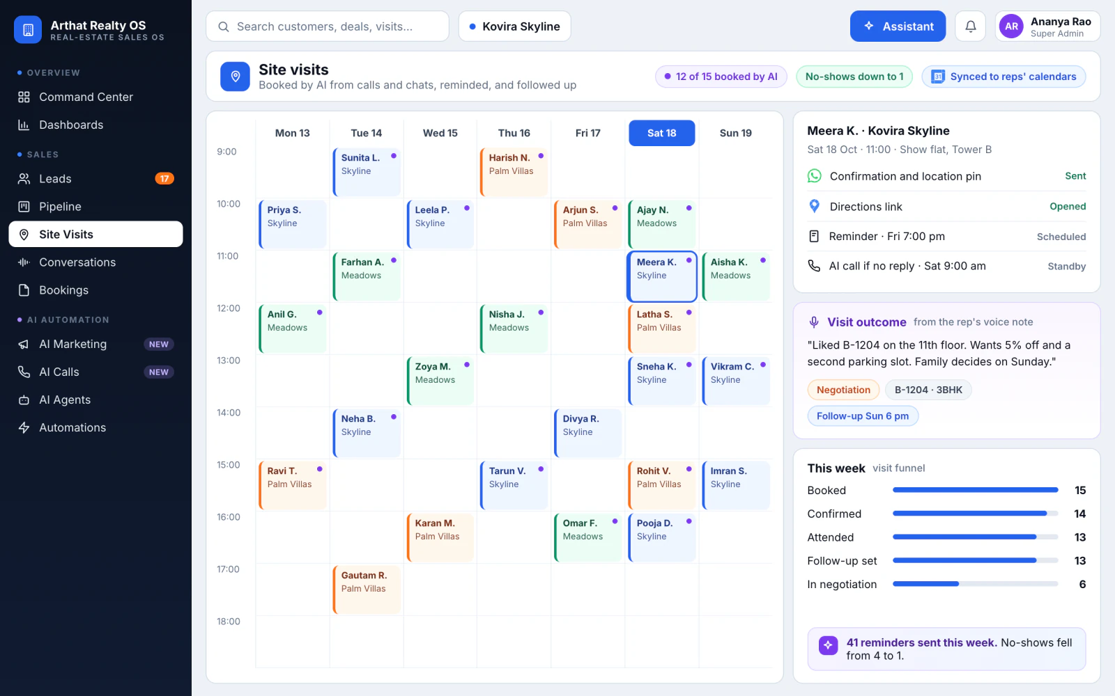Go to Leads with 17 badge
1115x696 pixels.
pyautogui.click(x=95, y=179)
